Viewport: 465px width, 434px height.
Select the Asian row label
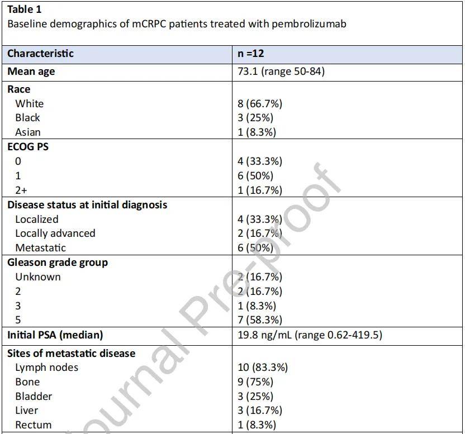(28, 132)
